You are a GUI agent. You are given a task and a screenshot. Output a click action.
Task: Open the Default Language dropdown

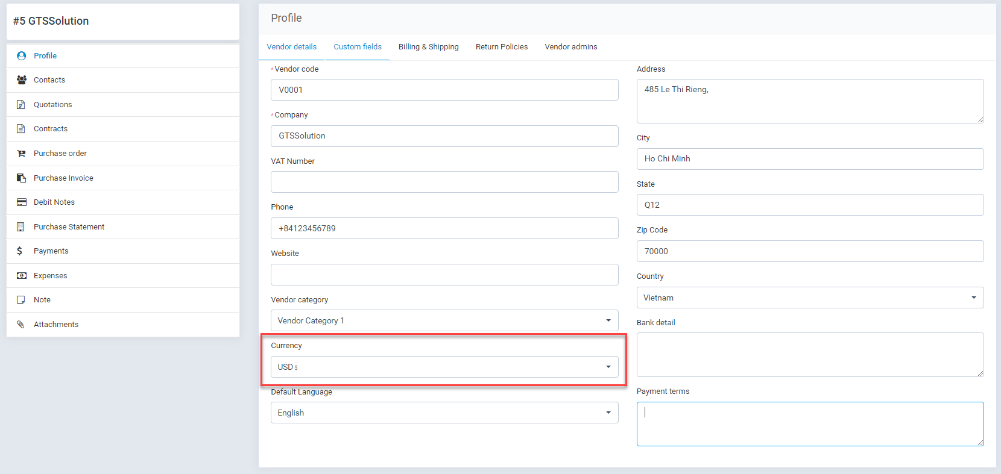point(444,413)
